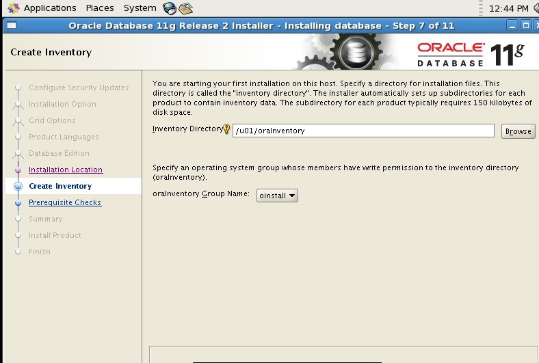Open the window menu icon in installer titlebar
This screenshot has height=363, width=539.
[x=12, y=25]
